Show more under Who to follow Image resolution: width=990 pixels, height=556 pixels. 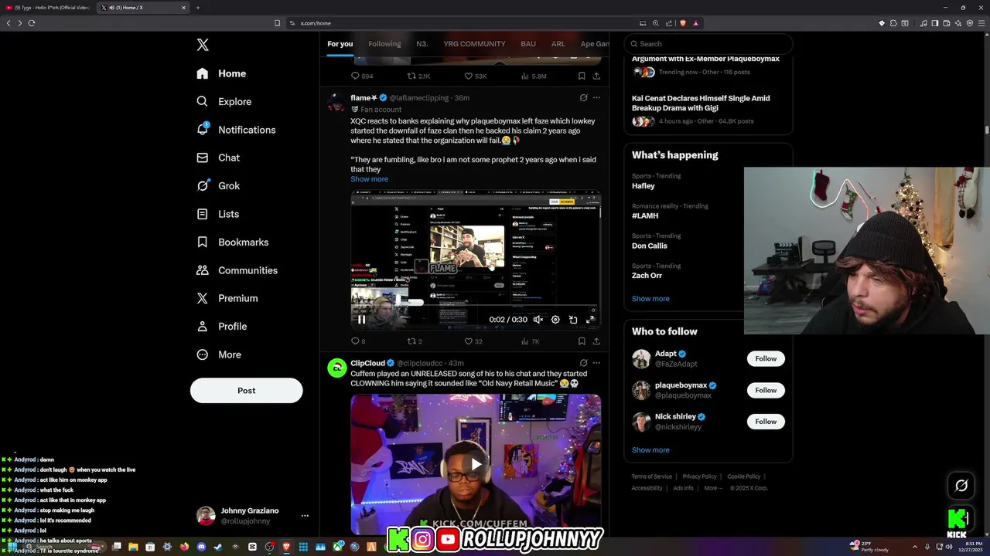[650, 450]
